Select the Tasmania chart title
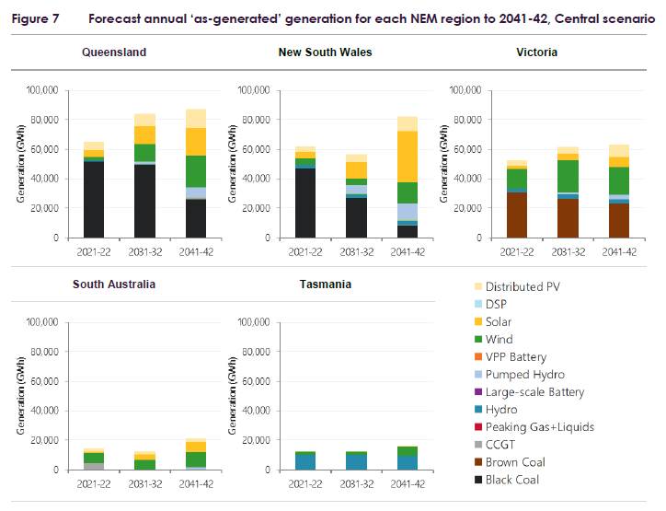This screenshot has width=666, height=511. coord(325,285)
